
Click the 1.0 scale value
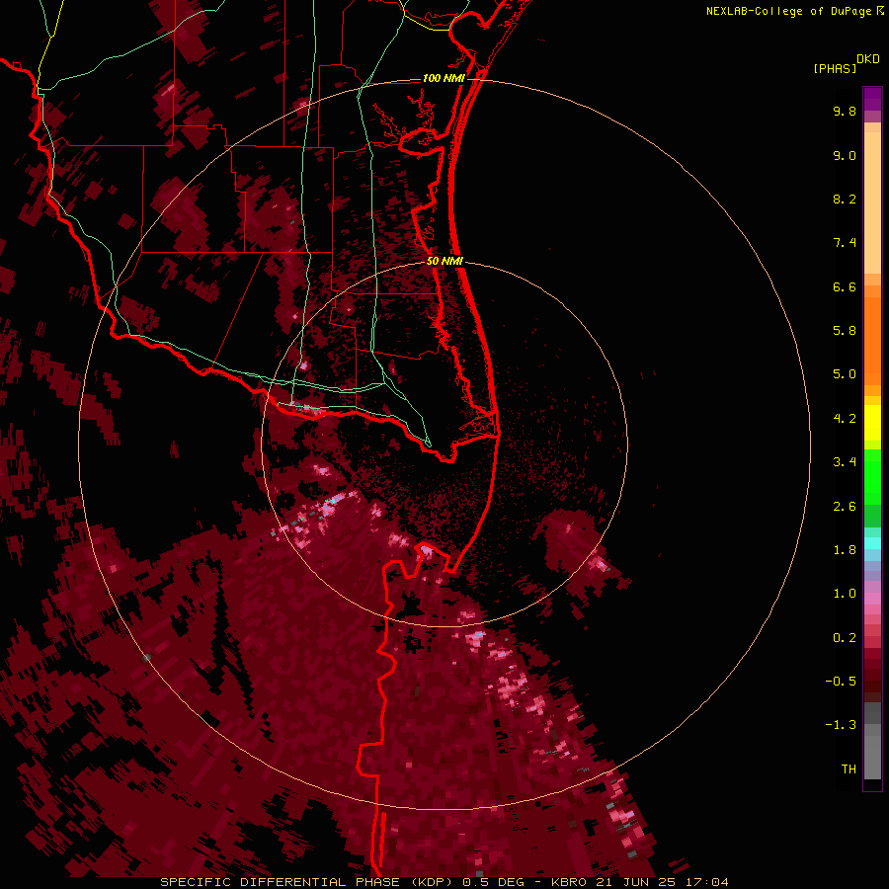(x=845, y=594)
